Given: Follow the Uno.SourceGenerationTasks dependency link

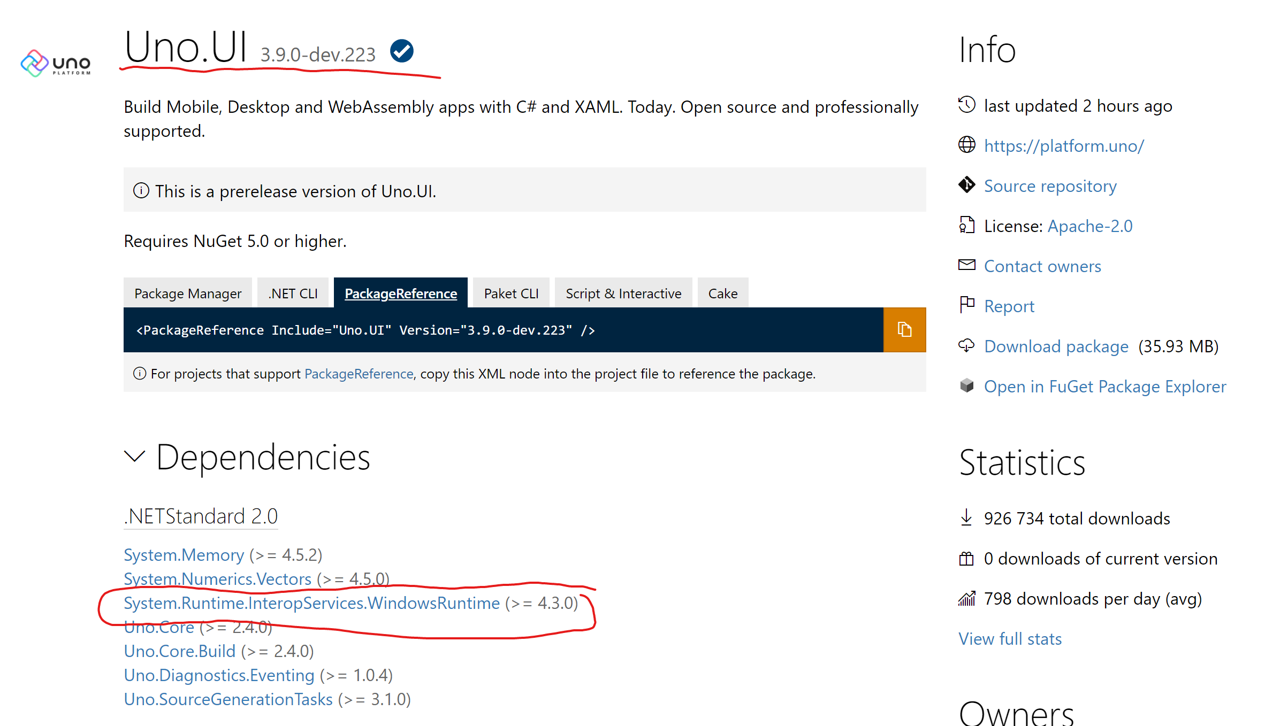Looking at the screenshot, I should tap(228, 699).
